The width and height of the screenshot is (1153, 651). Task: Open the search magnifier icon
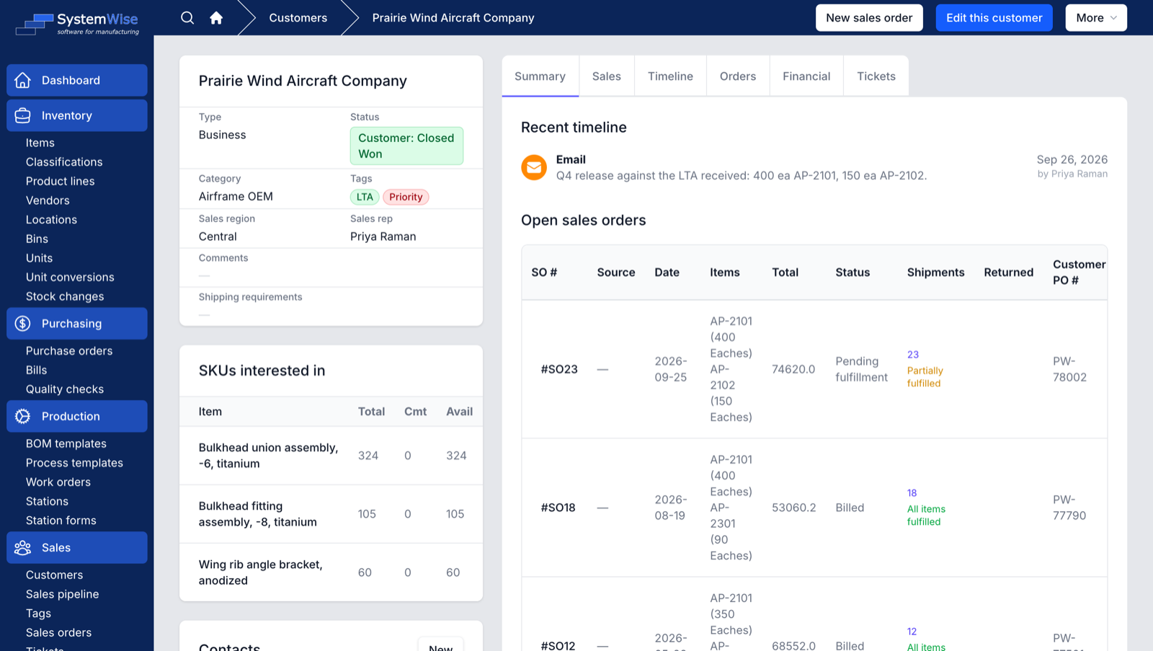click(x=187, y=18)
